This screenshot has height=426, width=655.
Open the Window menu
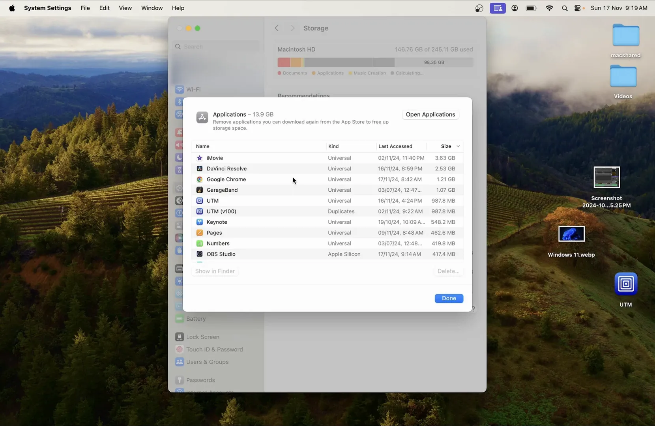click(152, 8)
